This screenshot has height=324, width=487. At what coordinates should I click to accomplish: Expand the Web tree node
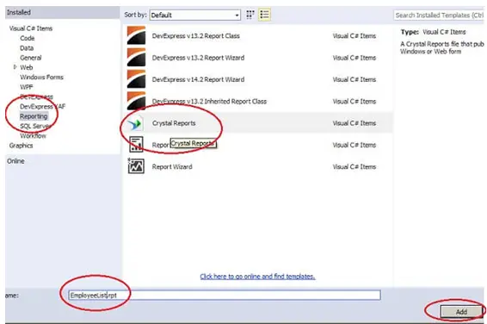coord(15,67)
